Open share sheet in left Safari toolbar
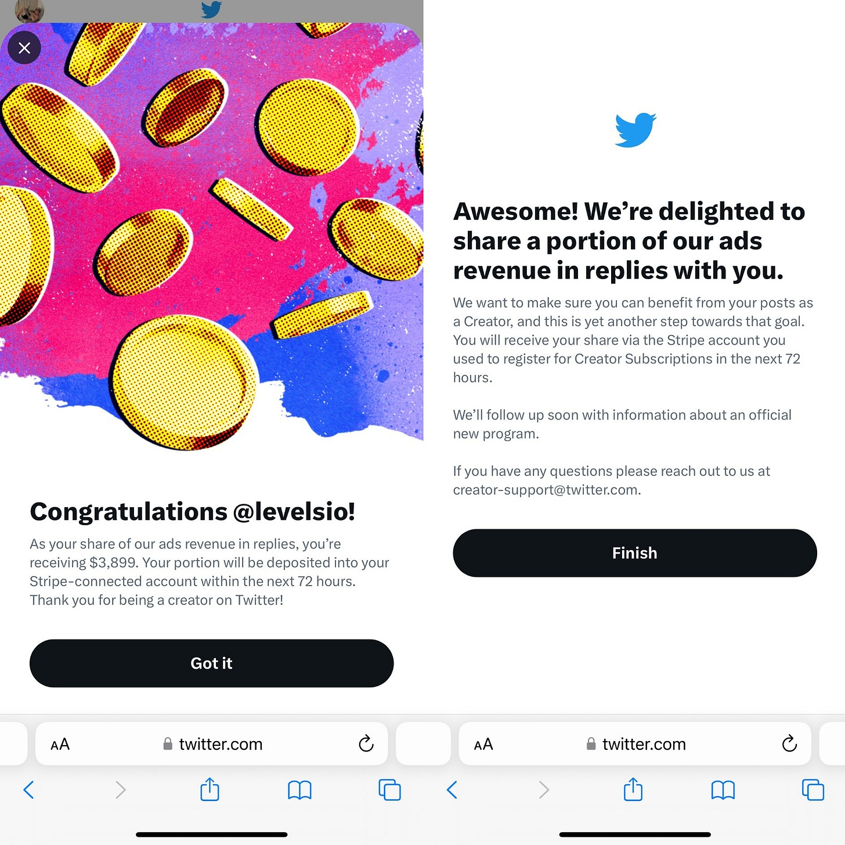This screenshot has width=845, height=845. pyautogui.click(x=210, y=789)
